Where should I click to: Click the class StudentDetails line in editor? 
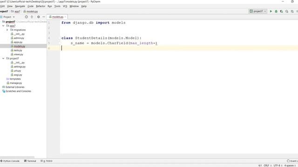coord(102,38)
